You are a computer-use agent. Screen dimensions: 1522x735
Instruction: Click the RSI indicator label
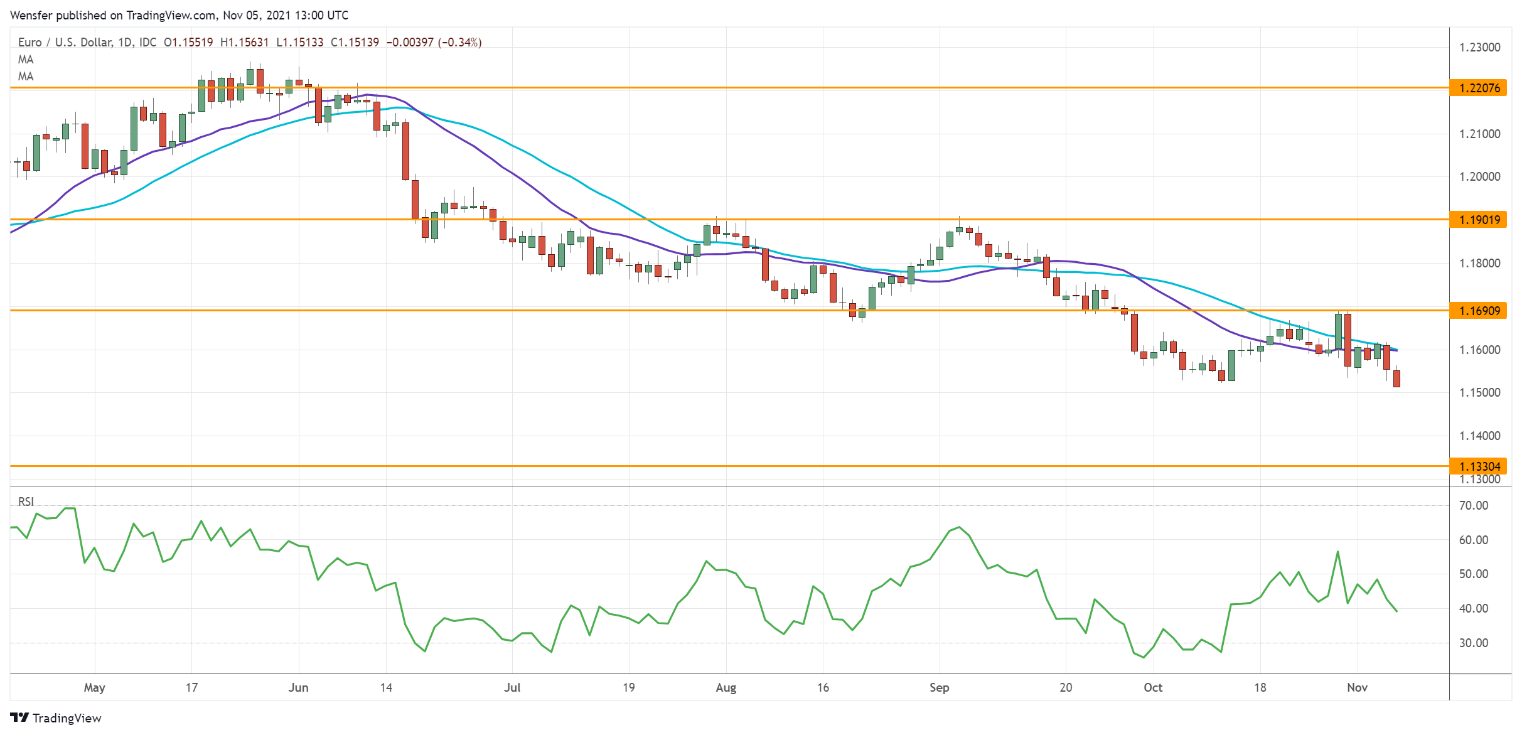[26, 502]
